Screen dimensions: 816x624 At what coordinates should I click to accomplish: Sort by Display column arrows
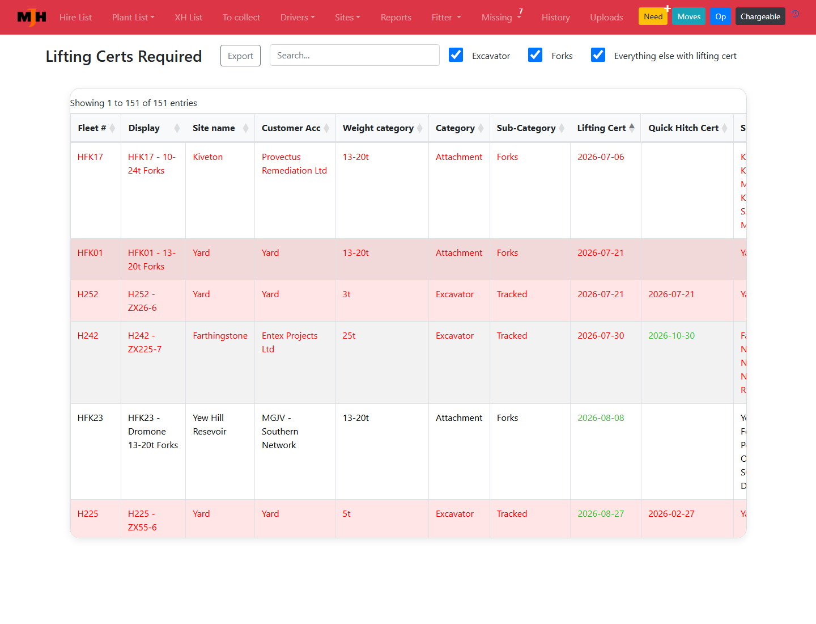(x=177, y=128)
